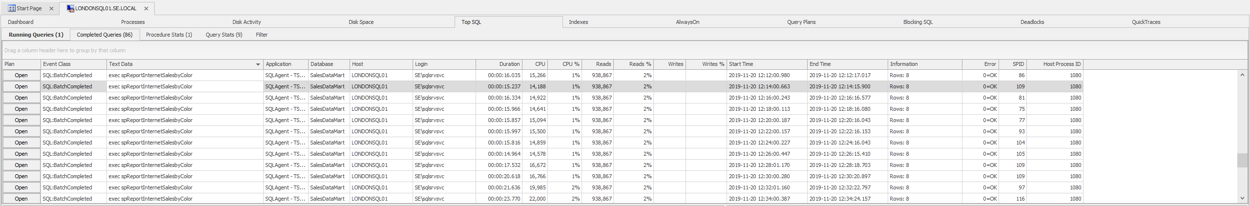This screenshot has width=1250, height=206.
Task: Open the QuickTraces tab
Action: (x=1146, y=22)
